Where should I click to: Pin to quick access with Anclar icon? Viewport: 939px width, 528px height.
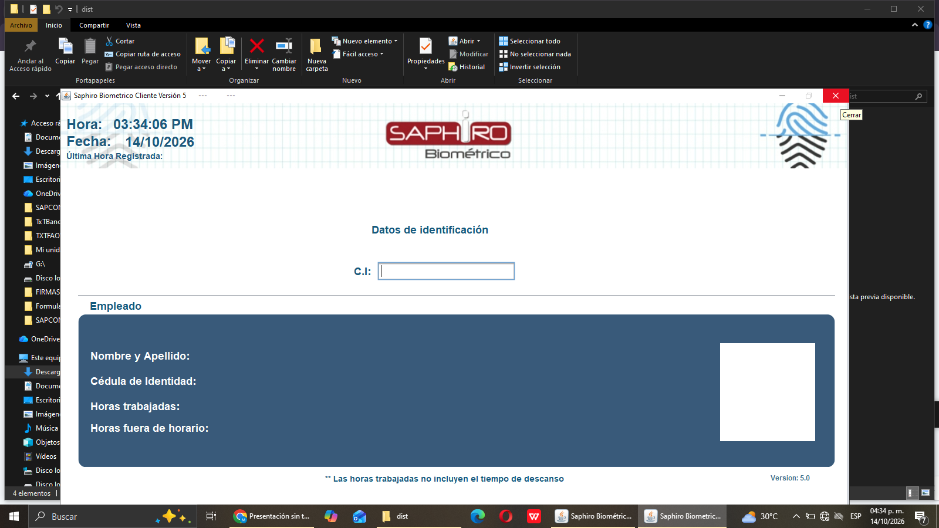(31, 46)
